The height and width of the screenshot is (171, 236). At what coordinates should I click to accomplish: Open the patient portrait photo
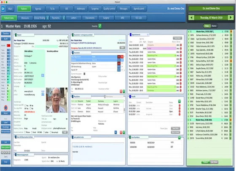coord(56,100)
